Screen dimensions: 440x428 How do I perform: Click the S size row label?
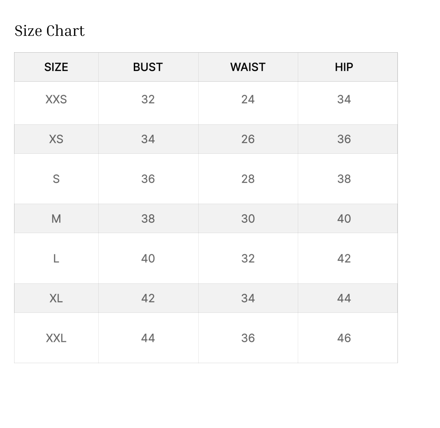point(56,179)
